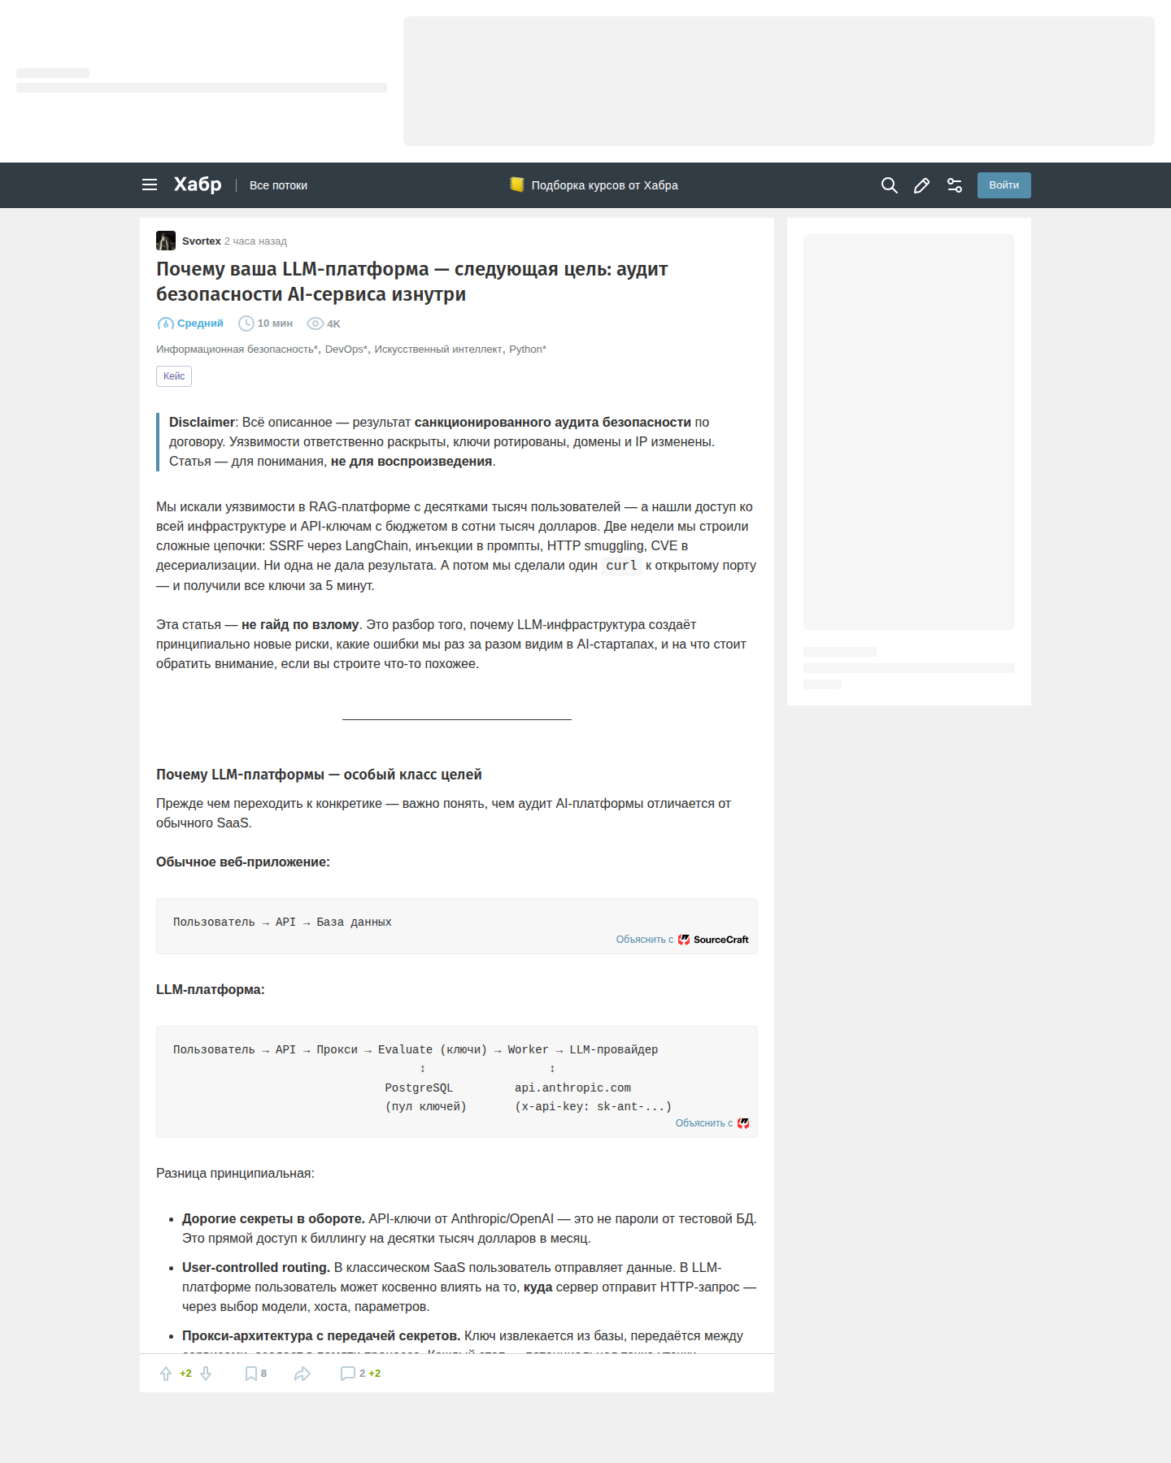
Task: Click the Войти button
Action: pos(1003,185)
